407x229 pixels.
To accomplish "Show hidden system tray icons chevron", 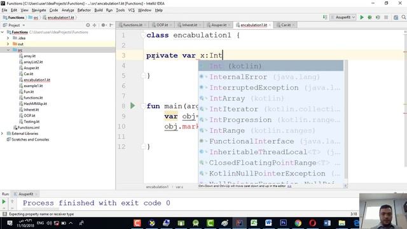I will pyautogui.click(x=71, y=223).
